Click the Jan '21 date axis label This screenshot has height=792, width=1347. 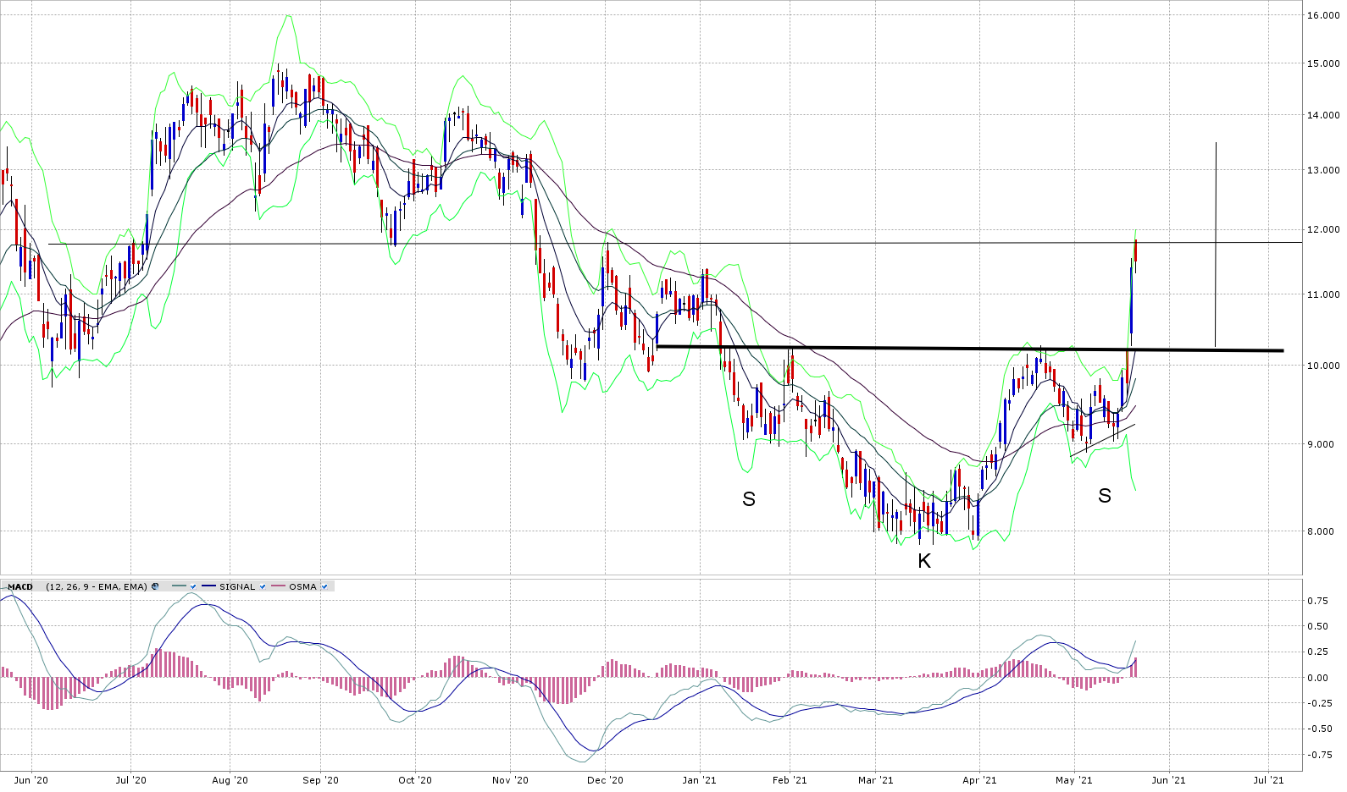pyautogui.click(x=699, y=780)
